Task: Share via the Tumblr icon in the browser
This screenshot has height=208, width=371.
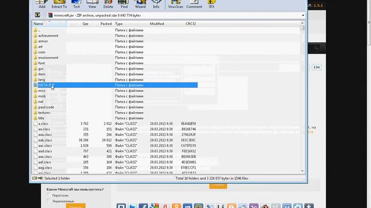Action: tap(309, 206)
